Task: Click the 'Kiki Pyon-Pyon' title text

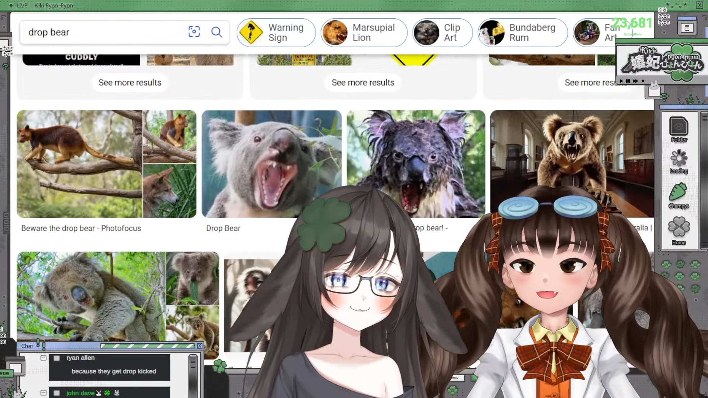Action: tap(54, 5)
